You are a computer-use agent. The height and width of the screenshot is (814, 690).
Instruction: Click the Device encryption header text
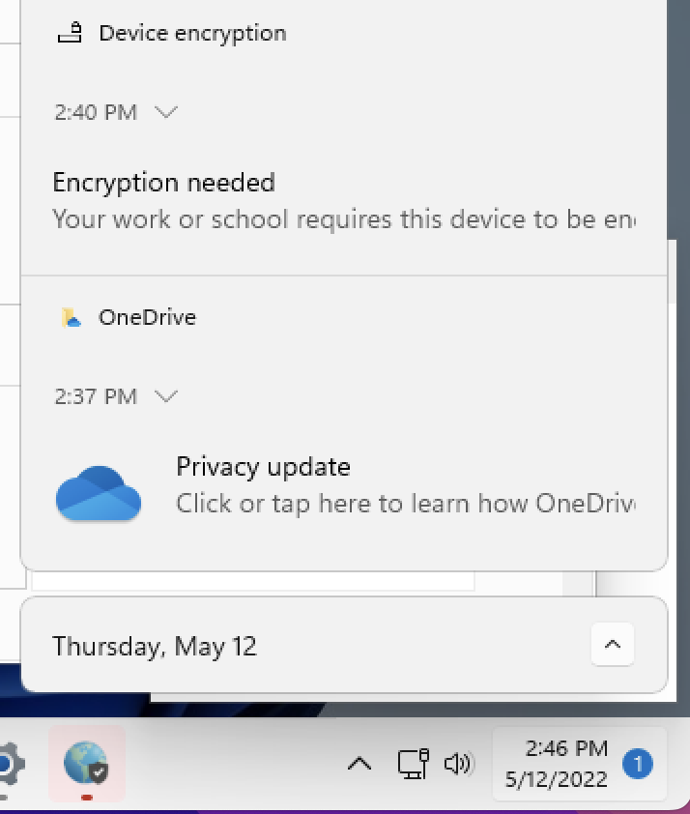coord(192,33)
